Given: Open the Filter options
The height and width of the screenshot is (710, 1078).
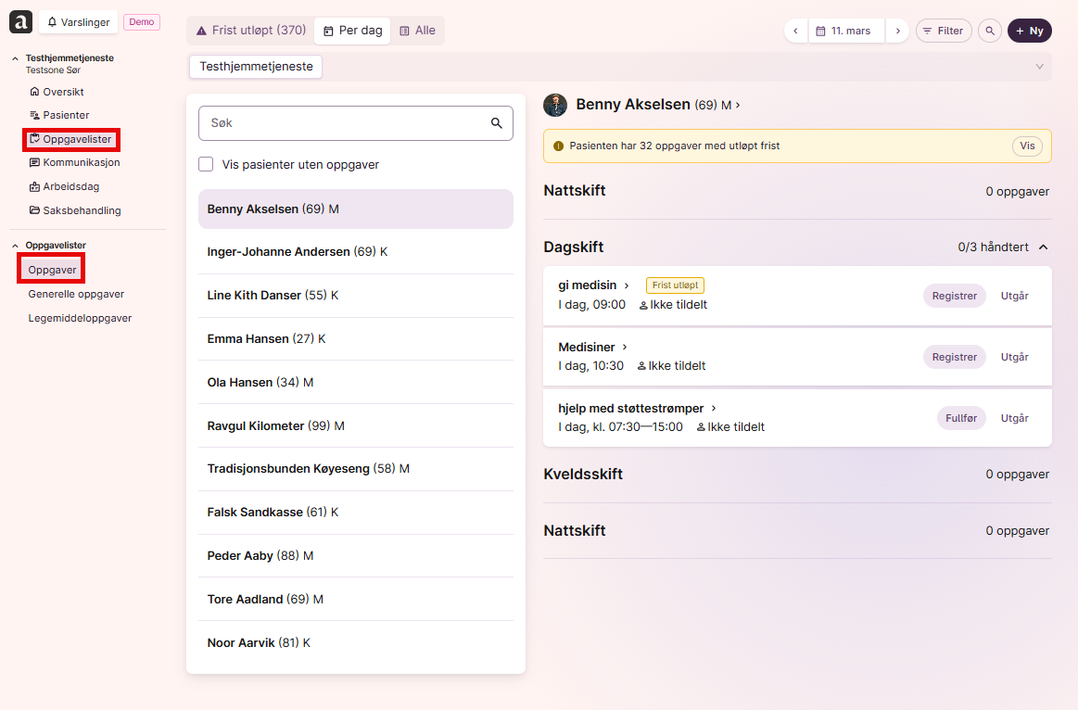Looking at the screenshot, I should click(x=944, y=31).
